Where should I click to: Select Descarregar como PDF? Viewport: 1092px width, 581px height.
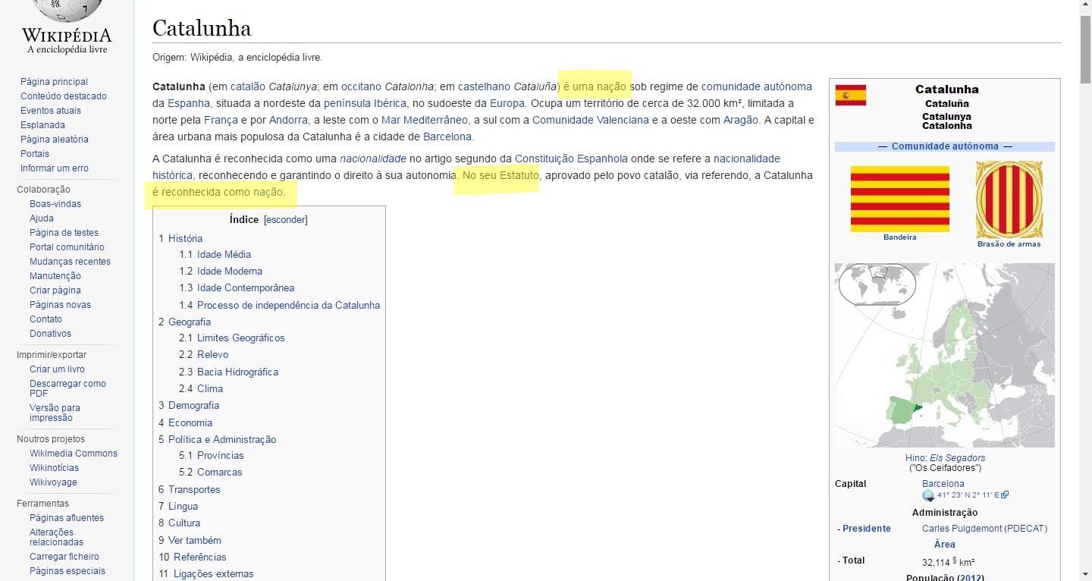(67, 388)
